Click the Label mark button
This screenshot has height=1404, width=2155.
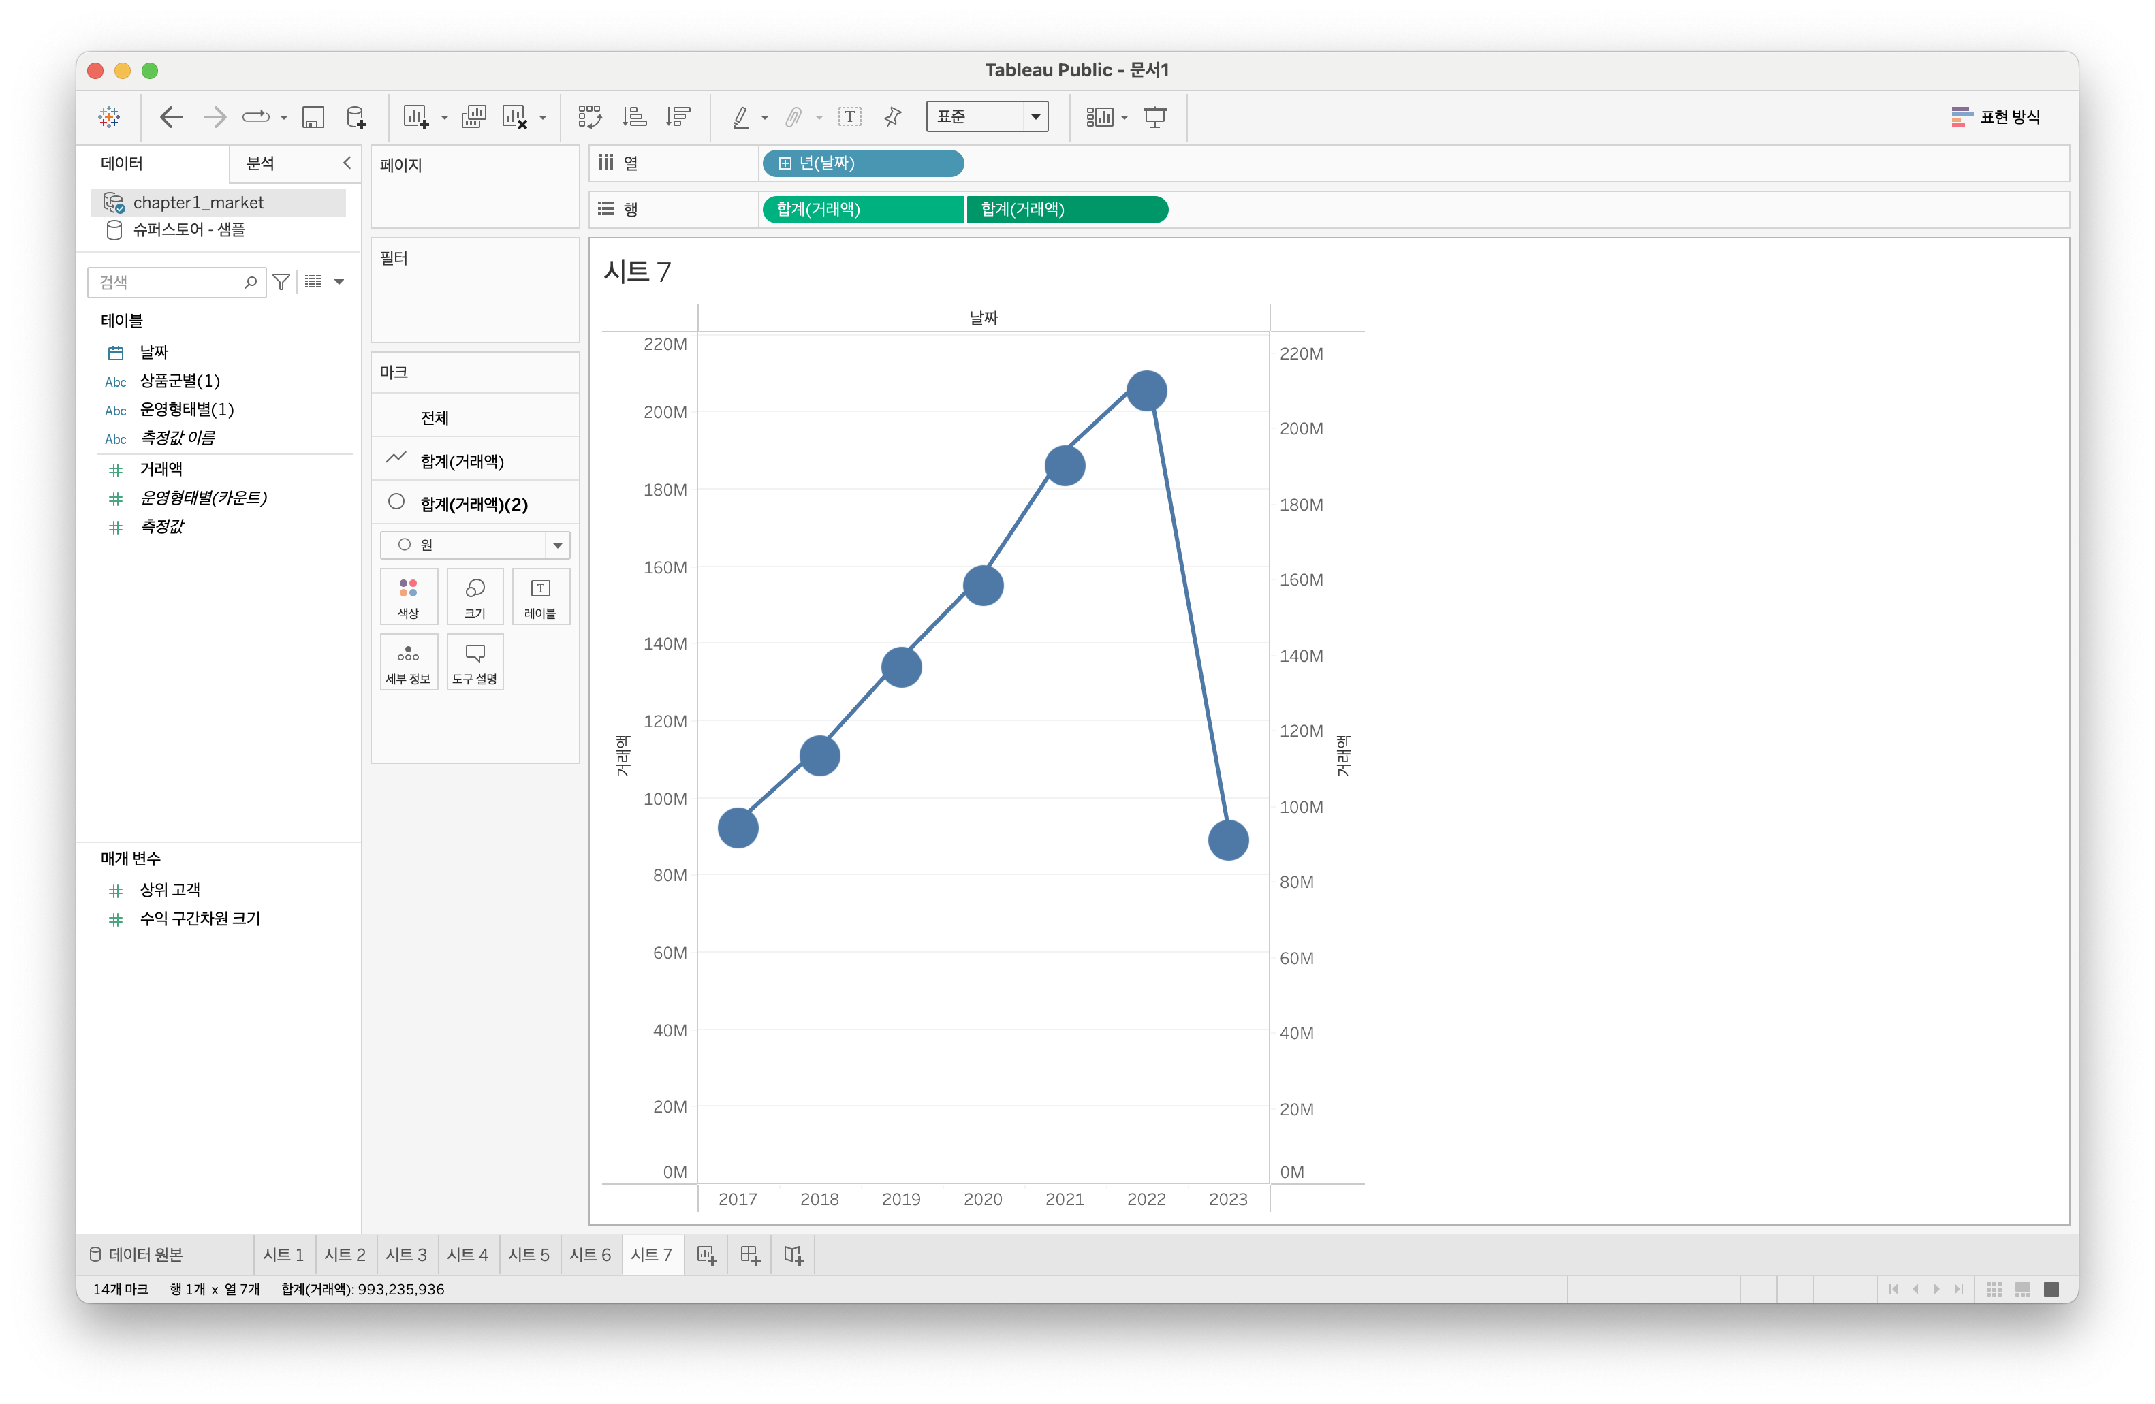pos(541,596)
